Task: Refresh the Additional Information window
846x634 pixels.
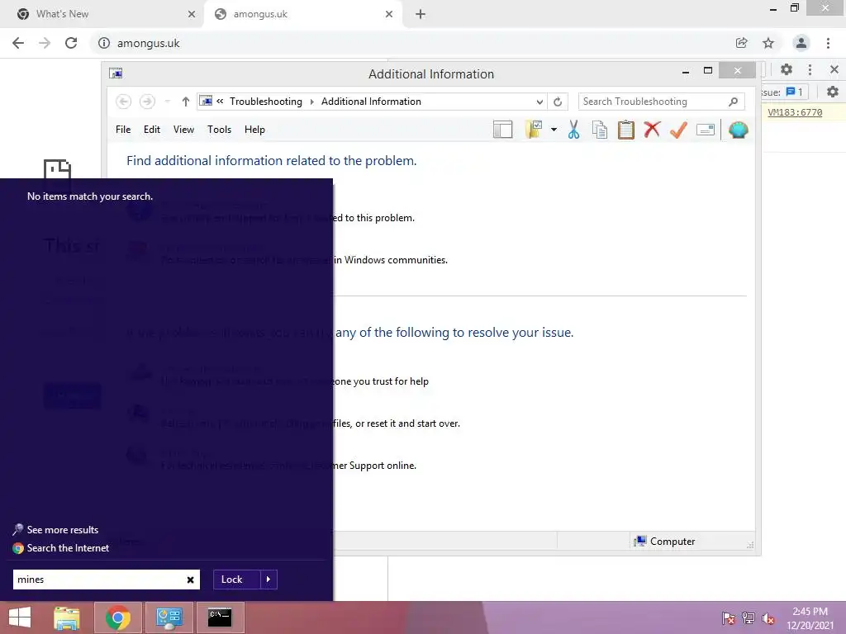Action: [558, 102]
